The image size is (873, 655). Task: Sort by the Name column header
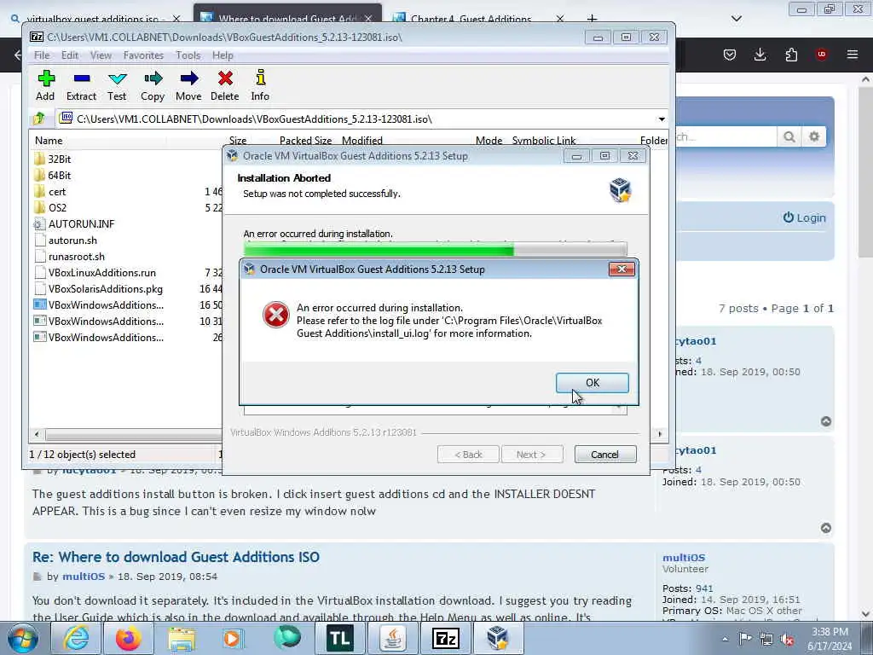tap(49, 141)
